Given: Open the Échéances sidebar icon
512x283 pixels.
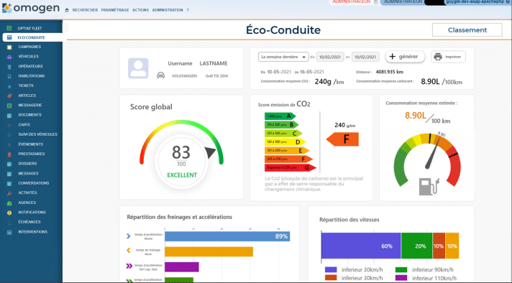Looking at the screenshot, I should tap(9, 223).
